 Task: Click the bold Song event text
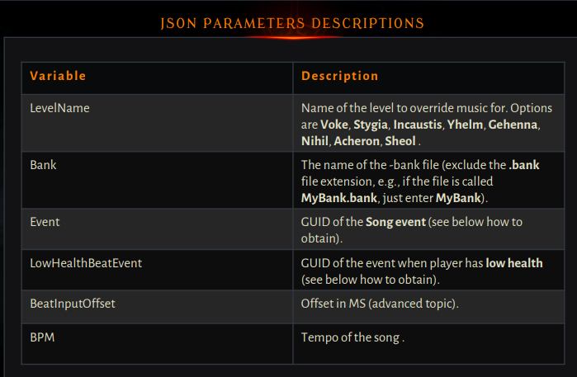[x=392, y=222]
